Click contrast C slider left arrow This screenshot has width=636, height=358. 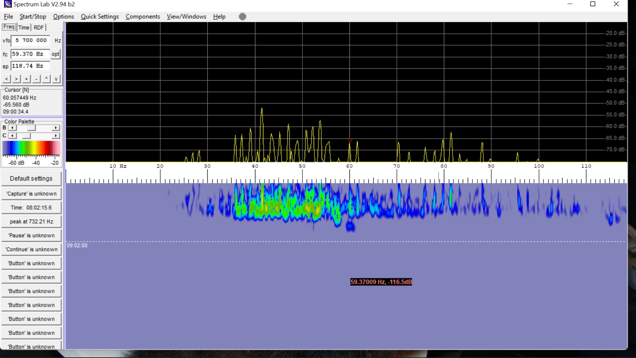(12, 136)
